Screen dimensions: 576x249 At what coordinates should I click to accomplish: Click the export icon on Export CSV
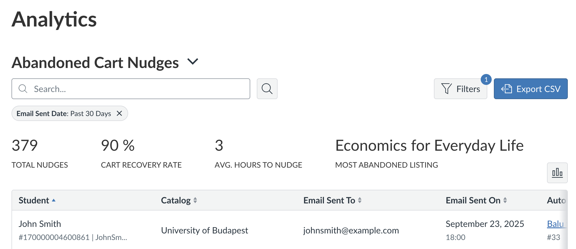(x=506, y=89)
